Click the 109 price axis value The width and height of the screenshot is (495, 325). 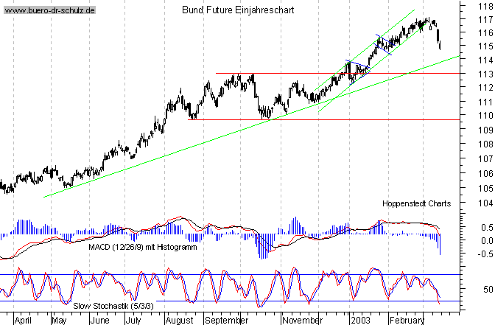[485, 130]
